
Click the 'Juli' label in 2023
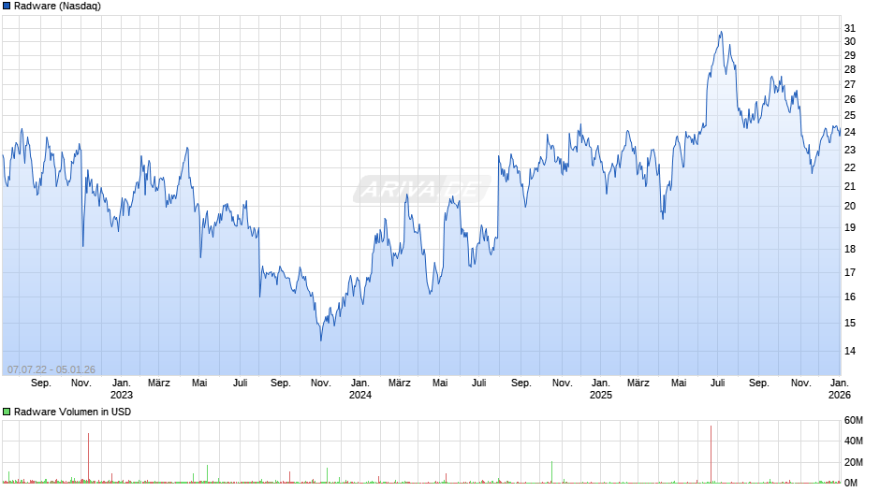(x=241, y=383)
